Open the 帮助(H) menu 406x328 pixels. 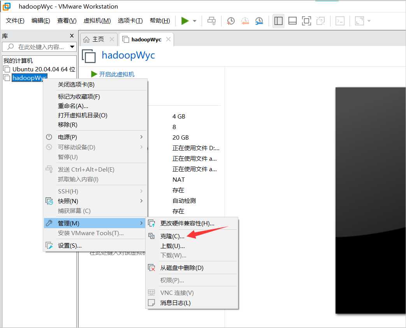tap(160, 21)
